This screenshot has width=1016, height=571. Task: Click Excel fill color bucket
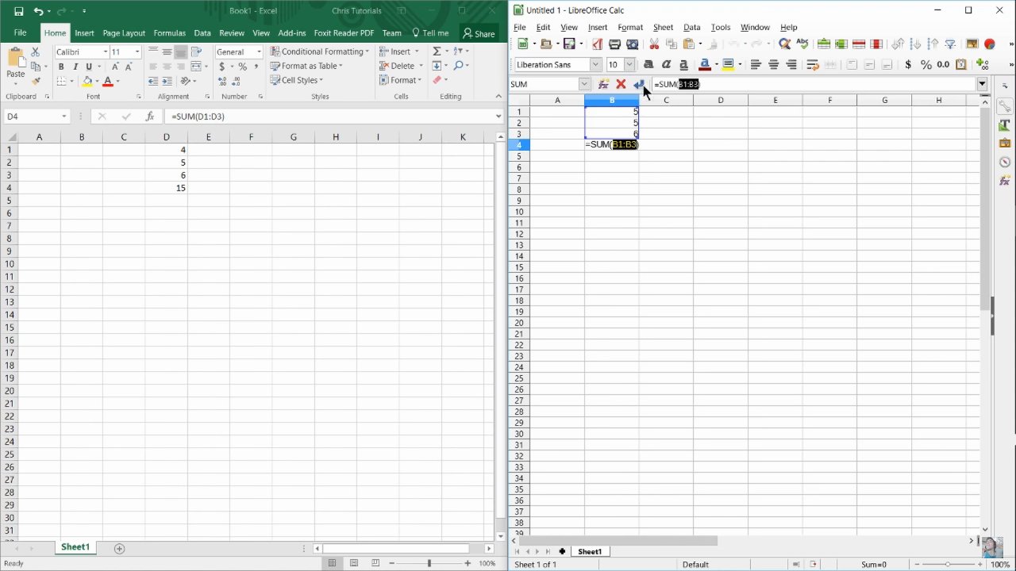click(x=87, y=81)
